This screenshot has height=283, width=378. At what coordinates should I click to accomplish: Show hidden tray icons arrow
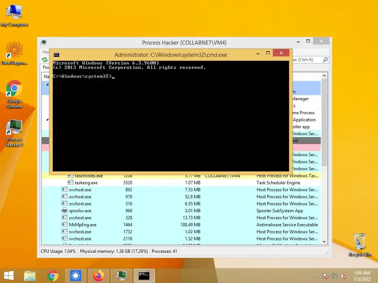point(316,276)
